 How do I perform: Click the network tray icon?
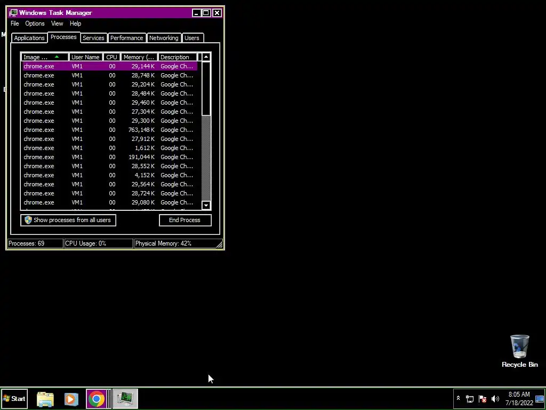470,398
